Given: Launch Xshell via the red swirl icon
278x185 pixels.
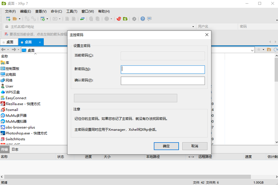Looking at the screenshot, I should click(x=119, y=19).
